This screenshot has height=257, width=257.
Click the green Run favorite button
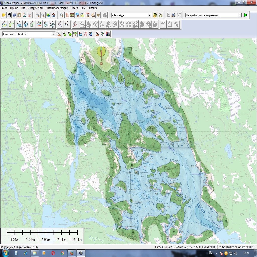[x=246, y=15]
